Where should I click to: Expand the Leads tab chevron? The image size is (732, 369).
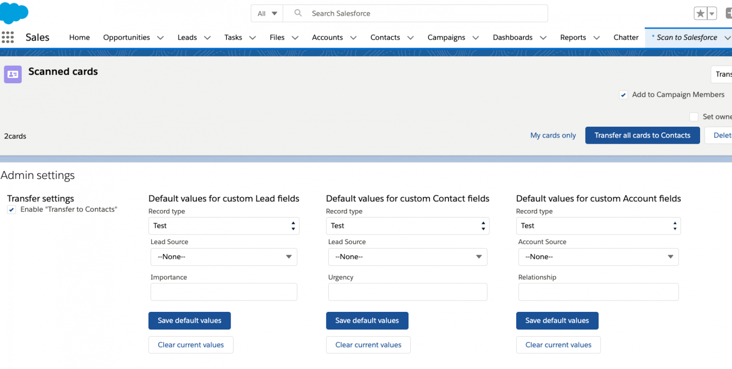(x=207, y=38)
